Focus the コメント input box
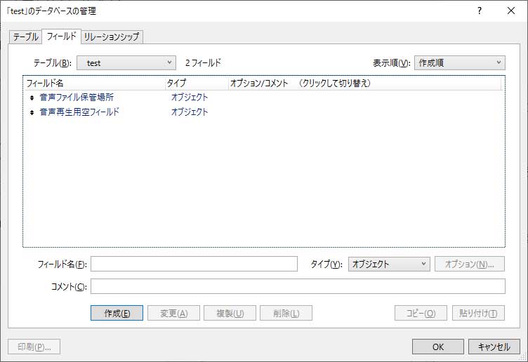This screenshot has height=362, width=528. [298, 286]
